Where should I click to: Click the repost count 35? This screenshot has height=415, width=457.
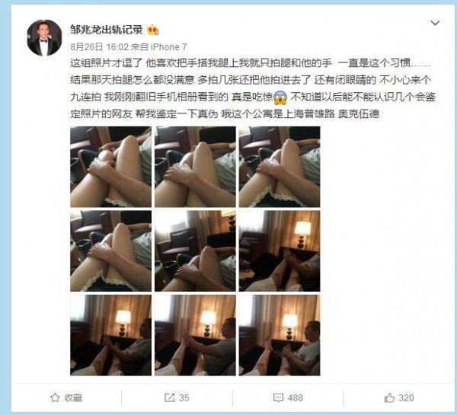[184, 397]
